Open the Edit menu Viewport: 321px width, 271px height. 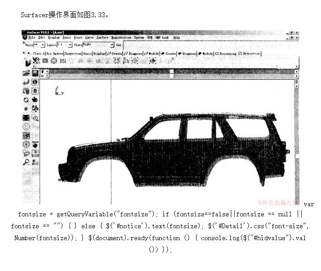(x=42, y=37)
